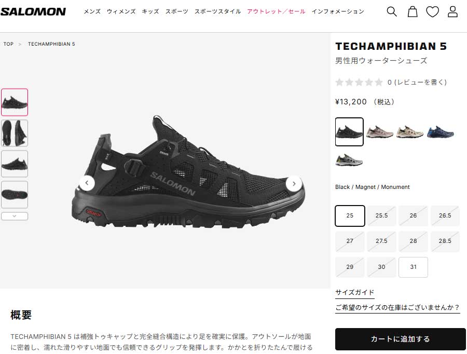Screen dimensions: 467x354
Task: Choose the navy blue shoe color swatch
Action: 440,132
